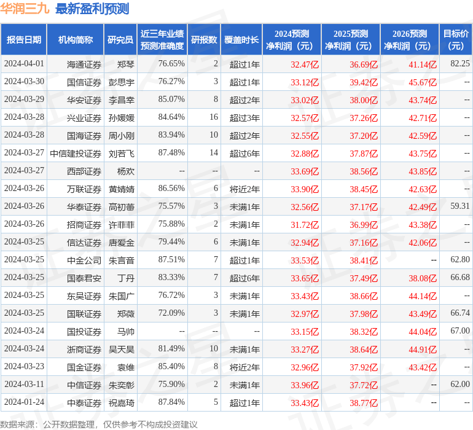Click the 2025预测净利润 column header
Viewport: 473px width, 430px height.
coord(351,39)
